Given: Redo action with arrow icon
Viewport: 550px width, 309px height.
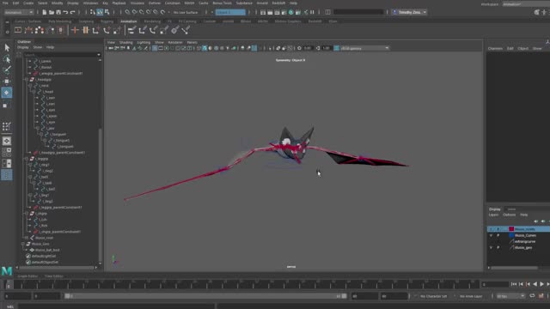Looking at the screenshot, I should [72, 12].
